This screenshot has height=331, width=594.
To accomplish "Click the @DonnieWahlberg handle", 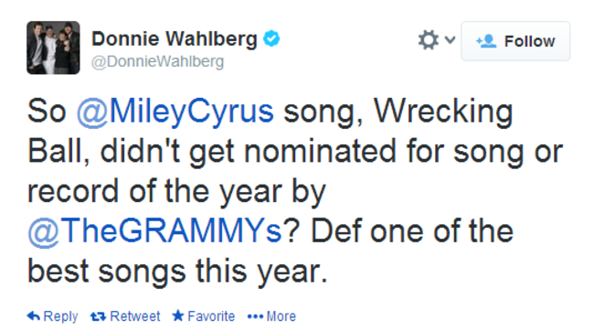I will click(157, 61).
